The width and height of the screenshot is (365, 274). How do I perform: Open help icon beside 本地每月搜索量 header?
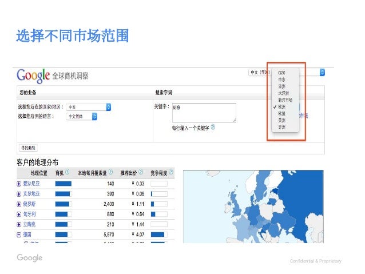[111, 172]
